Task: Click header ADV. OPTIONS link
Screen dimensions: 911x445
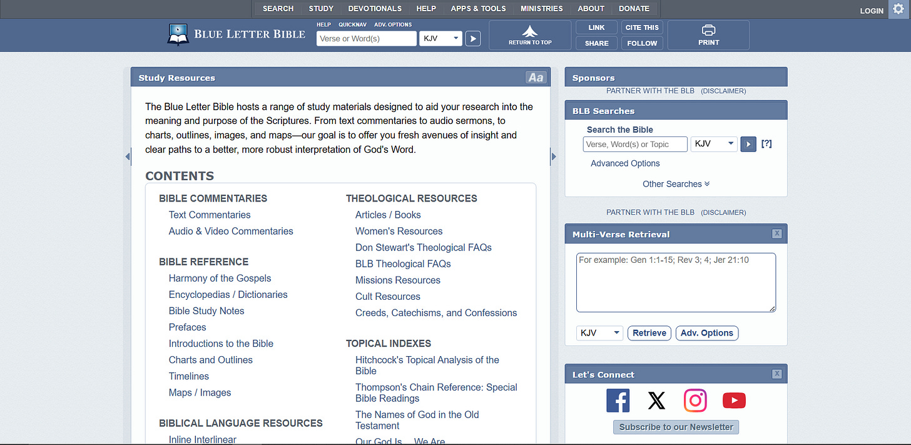Action: pos(393,24)
